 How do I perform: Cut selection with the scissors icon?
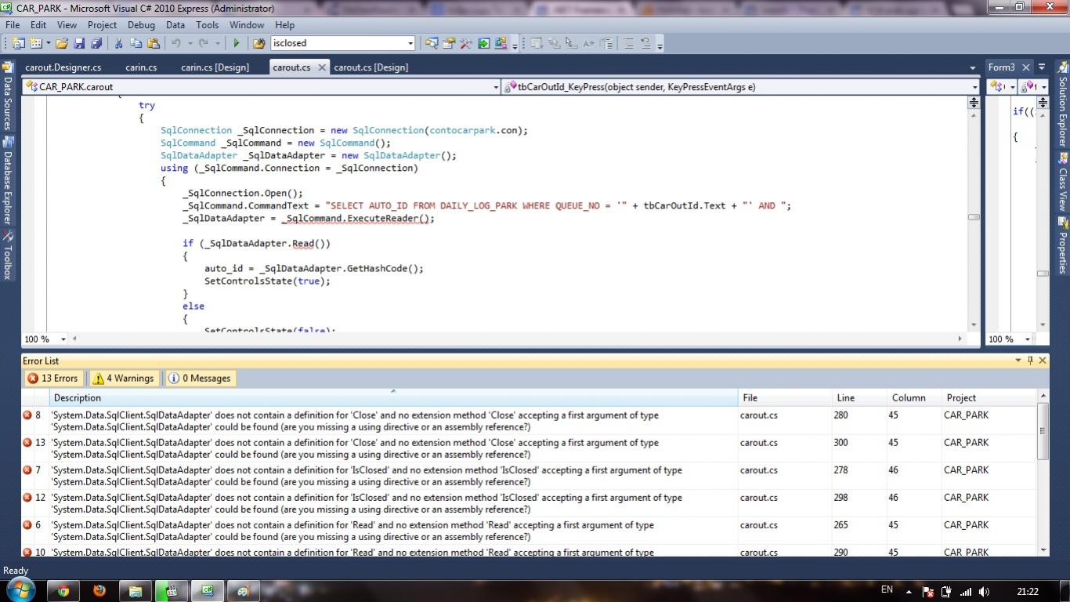click(118, 43)
